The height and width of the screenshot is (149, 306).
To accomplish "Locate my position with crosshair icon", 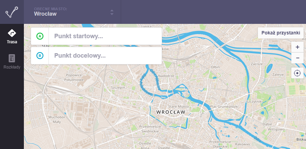I will [297, 73].
